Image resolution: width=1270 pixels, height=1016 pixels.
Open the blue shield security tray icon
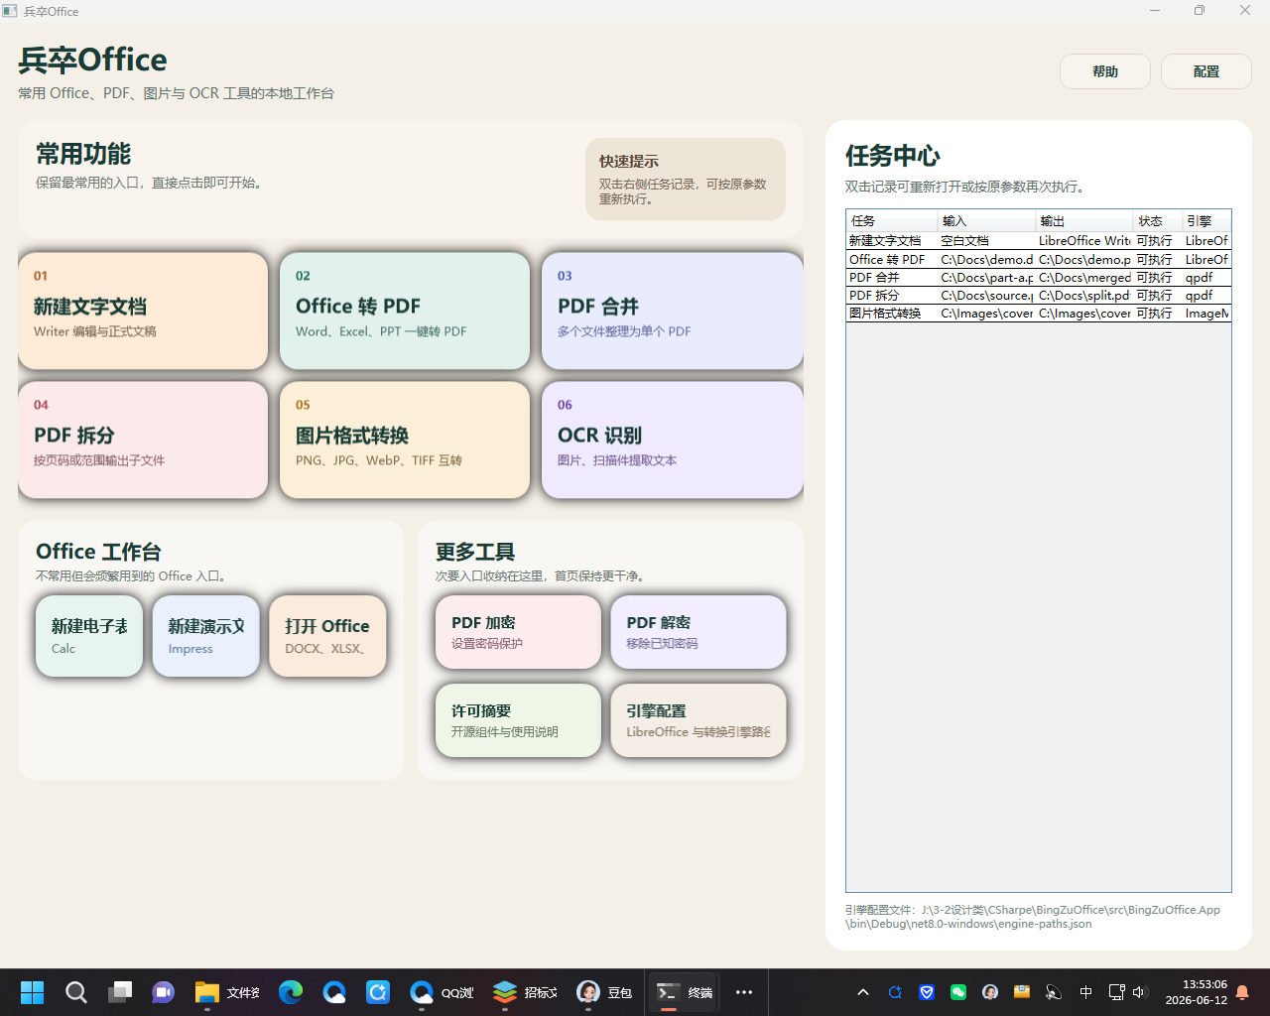pyautogui.click(x=927, y=992)
